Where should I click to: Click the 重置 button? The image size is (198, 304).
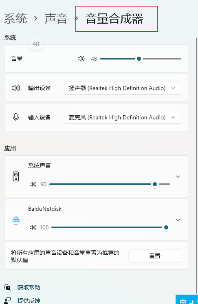tap(154, 256)
